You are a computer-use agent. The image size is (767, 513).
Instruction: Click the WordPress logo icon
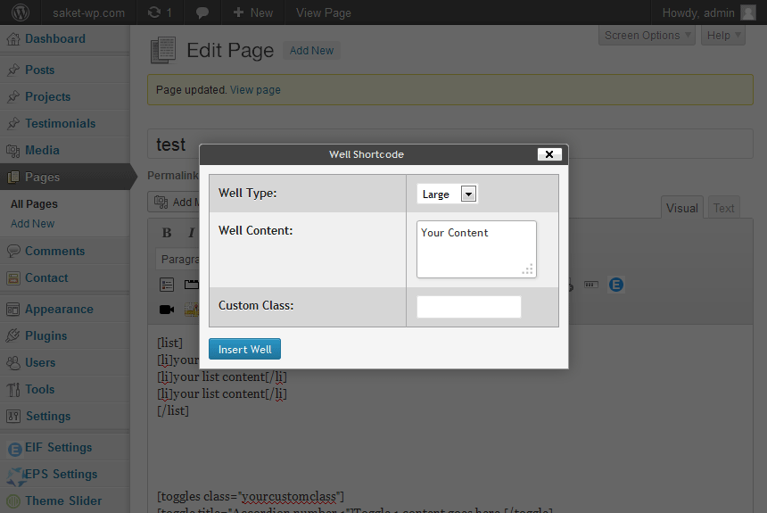(20, 12)
